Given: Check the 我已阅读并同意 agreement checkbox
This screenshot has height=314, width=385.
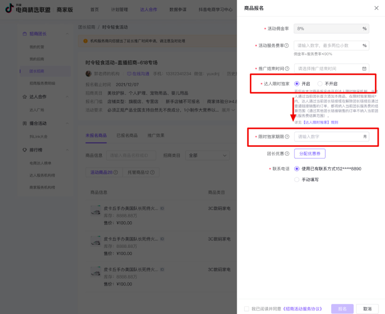Looking at the screenshot, I should click(x=246, y=309).
